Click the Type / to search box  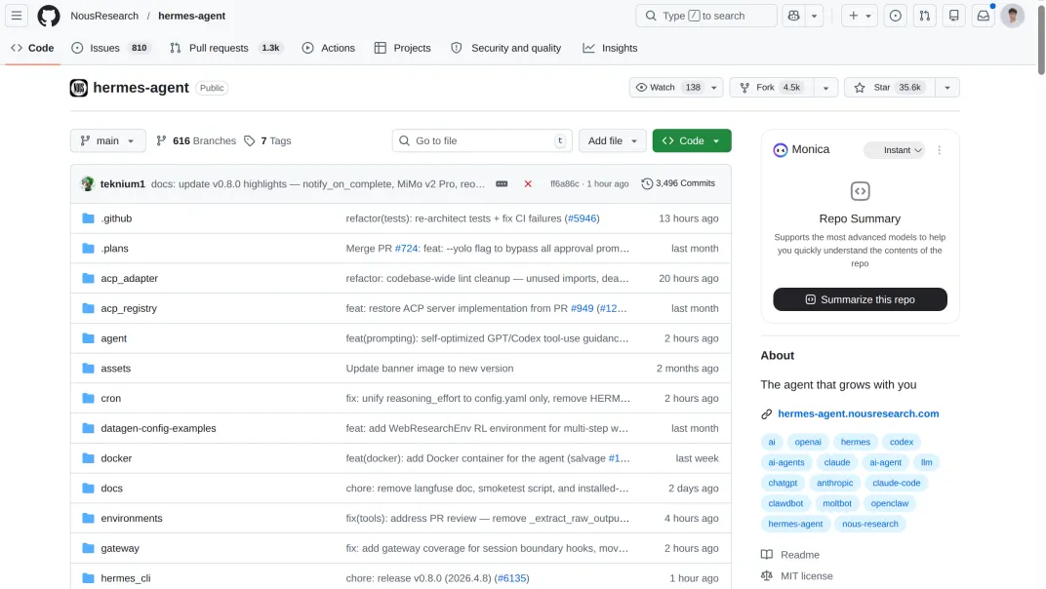[x=706, y=16]
